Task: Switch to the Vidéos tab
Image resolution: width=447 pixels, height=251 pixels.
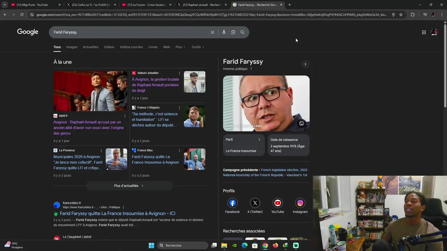Action: (x=109, y=47)
